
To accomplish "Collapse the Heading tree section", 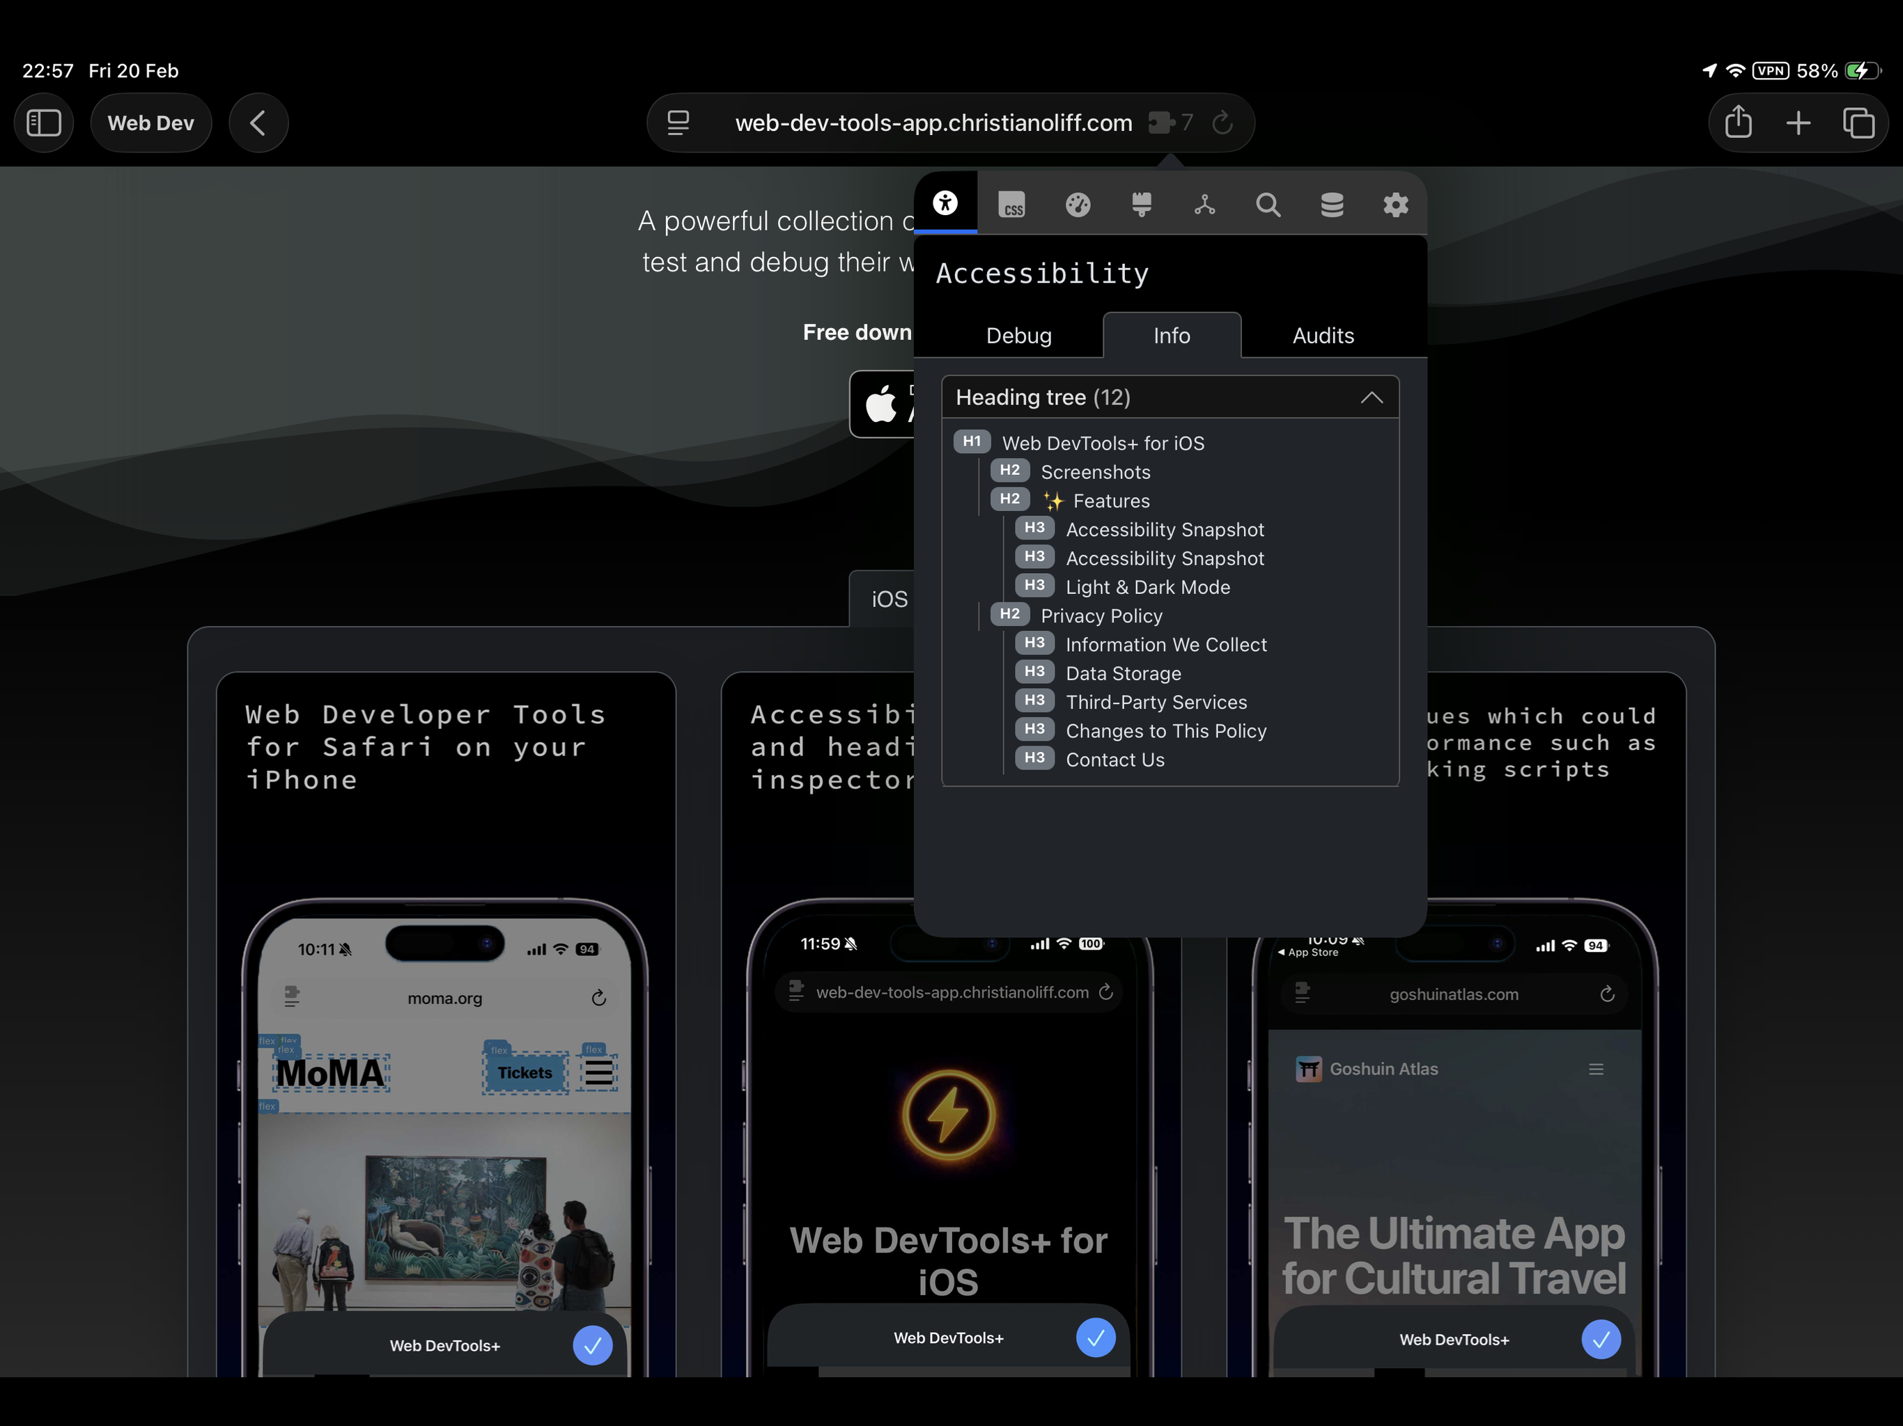I will [1170, 398].
